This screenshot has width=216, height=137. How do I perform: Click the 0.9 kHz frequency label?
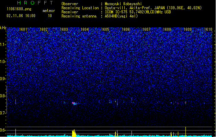pyautogui.click(x=3, y=79)
